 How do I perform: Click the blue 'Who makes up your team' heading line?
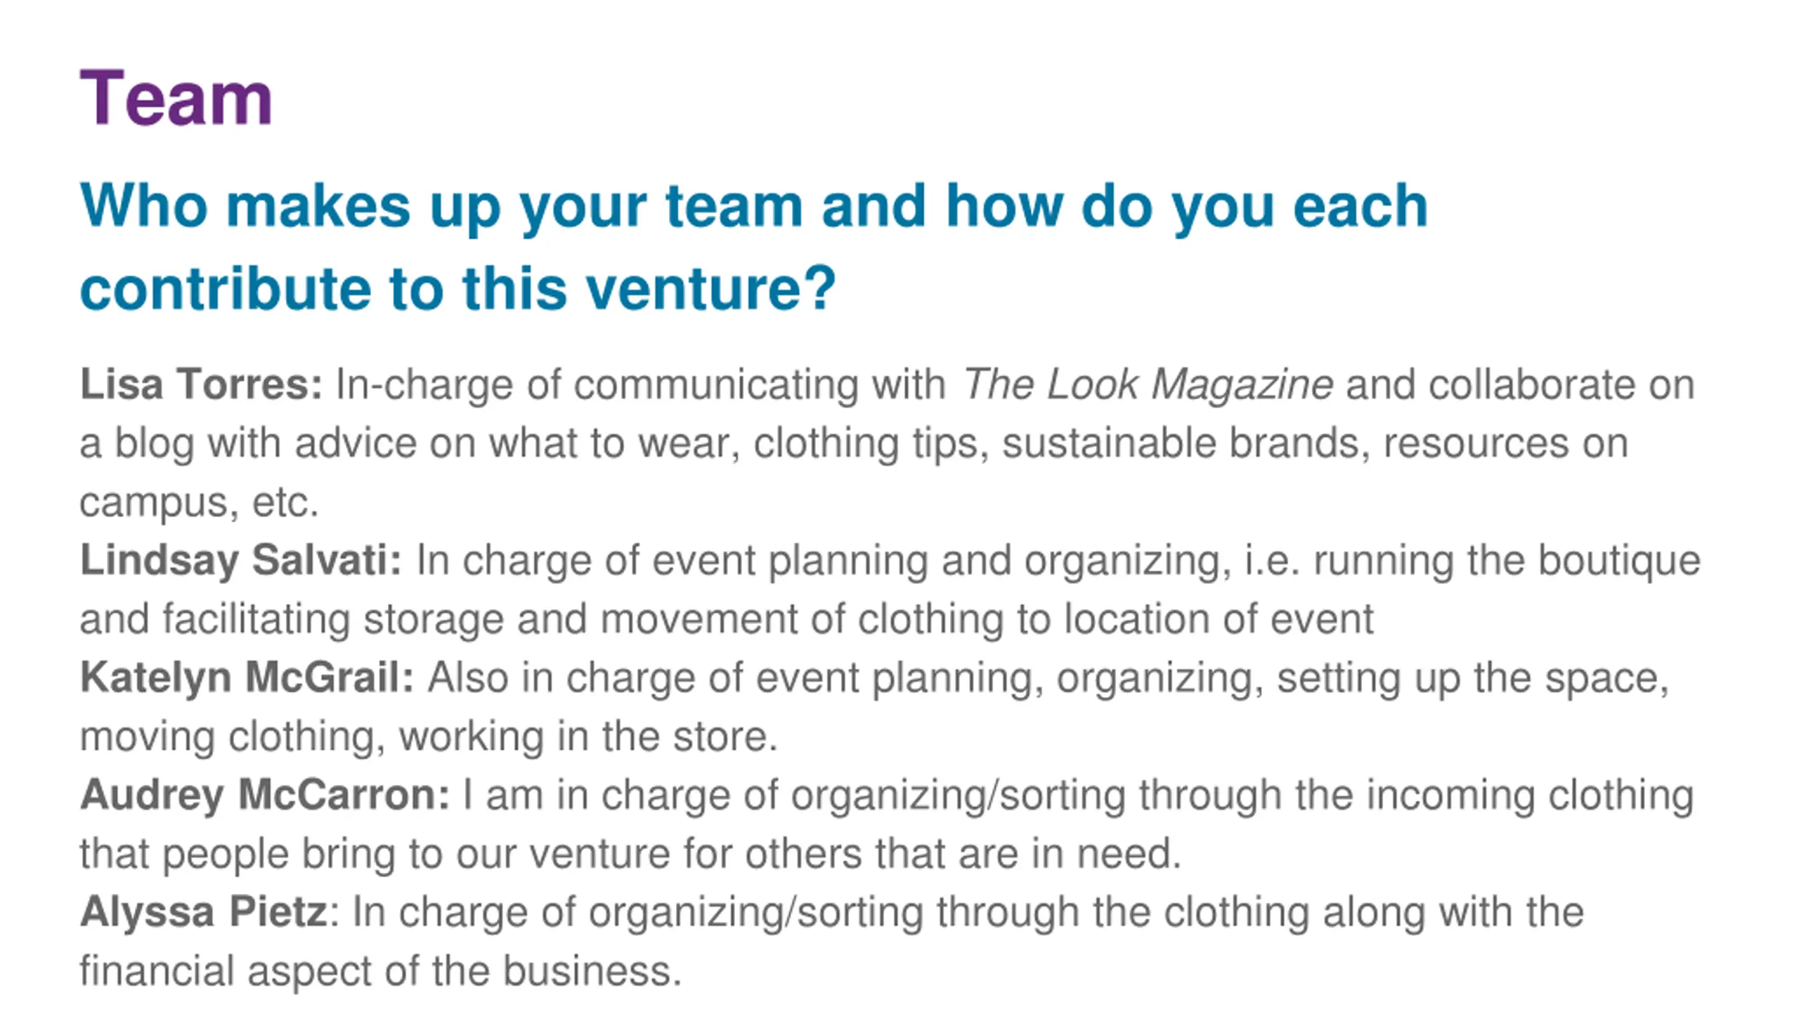tap(754, 207)
